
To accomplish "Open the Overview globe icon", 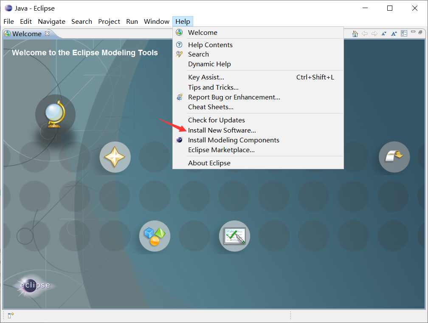I will pos(55,114).
